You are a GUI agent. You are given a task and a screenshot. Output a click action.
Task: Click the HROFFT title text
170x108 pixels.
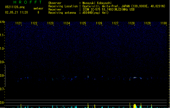(28, 2)
